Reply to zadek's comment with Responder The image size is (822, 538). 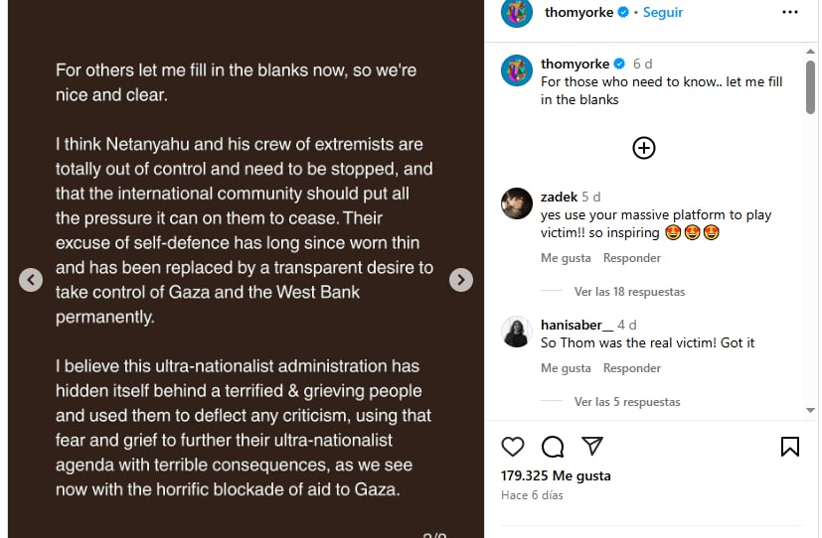(632, 258)
